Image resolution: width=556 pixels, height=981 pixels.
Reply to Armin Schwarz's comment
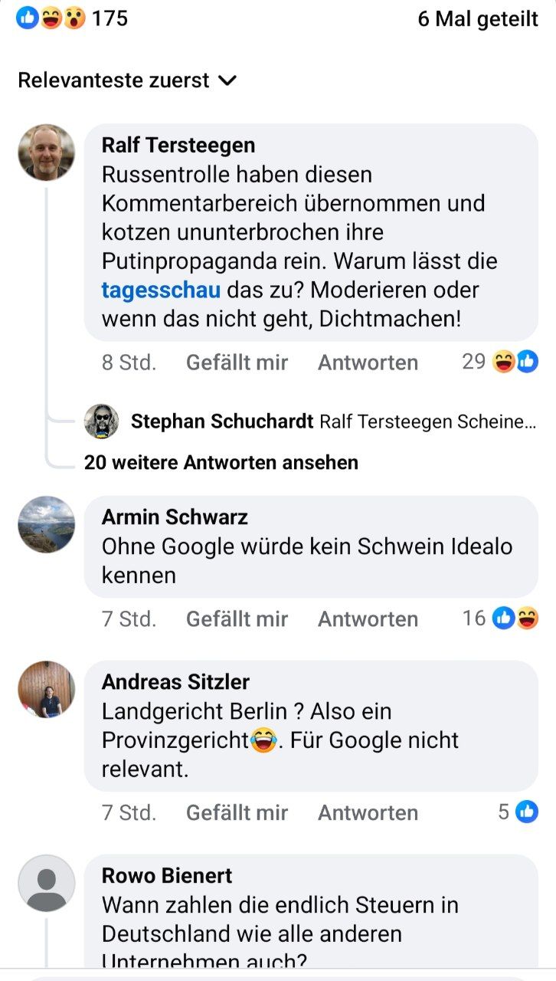(368, 618)
